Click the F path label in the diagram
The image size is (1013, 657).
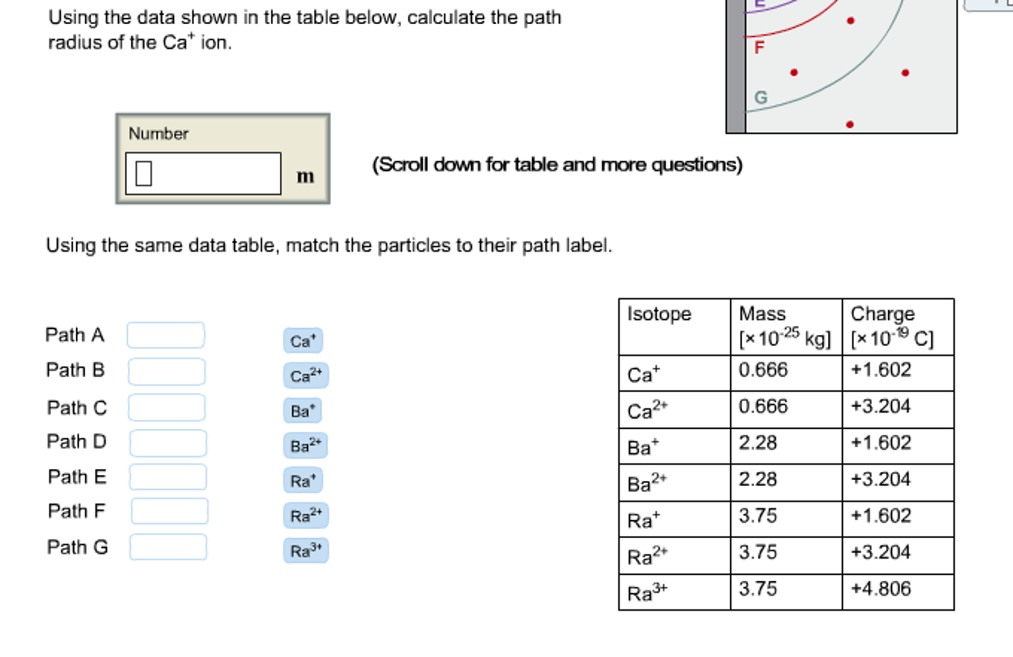[x=759, y=48]
